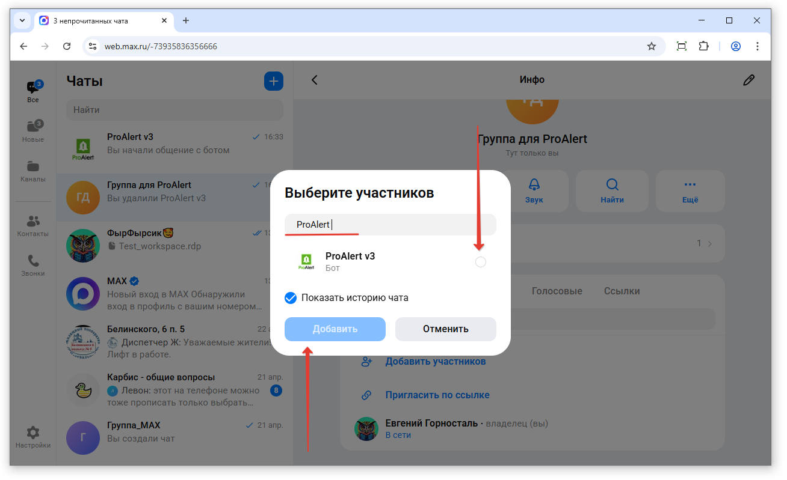
Task: Click the back arrow in Info header
Action: point(314,80)
